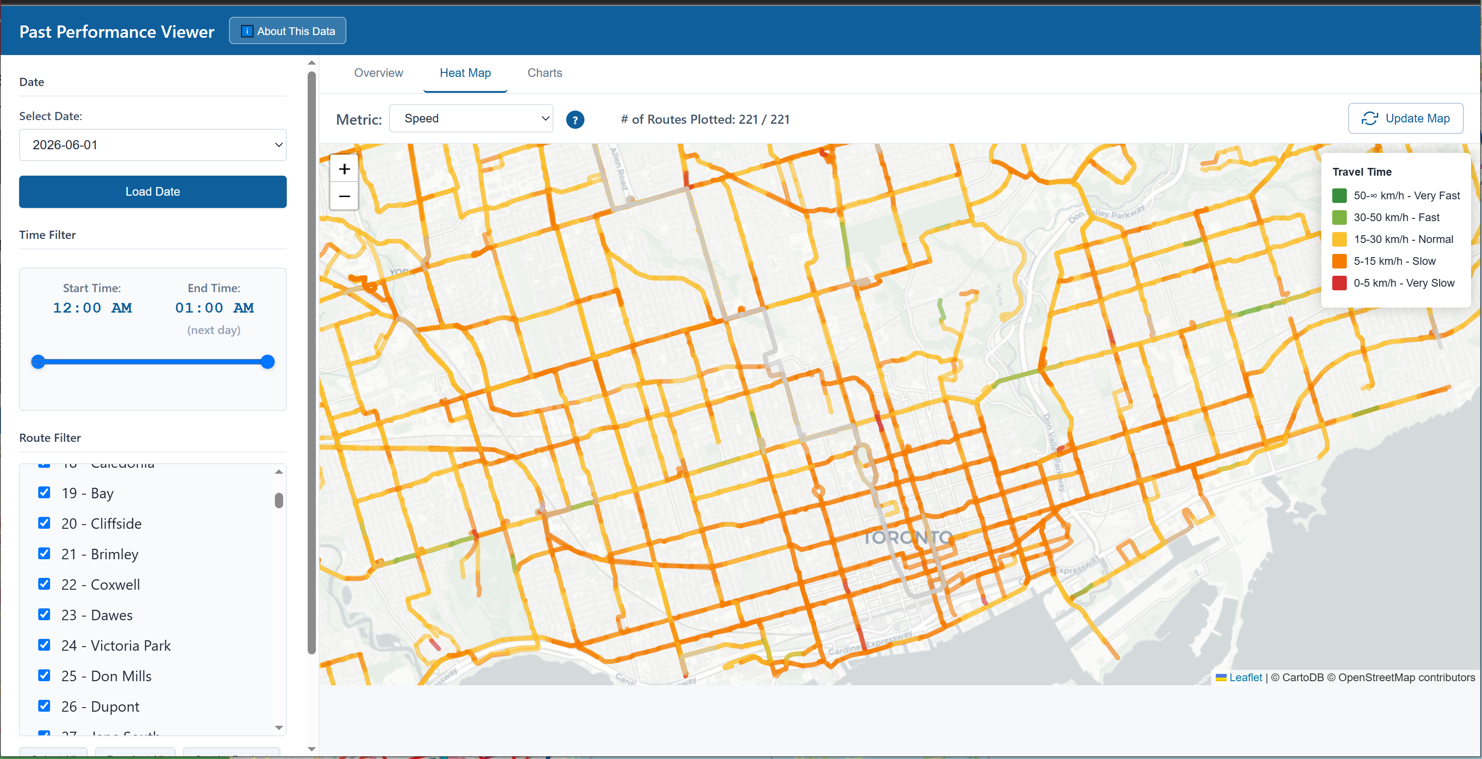Click the route list scrollbar thumb

click(279, 500)
